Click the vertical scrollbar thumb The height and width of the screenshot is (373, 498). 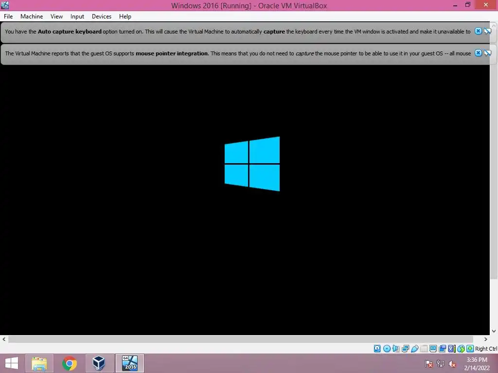(494, 155)
